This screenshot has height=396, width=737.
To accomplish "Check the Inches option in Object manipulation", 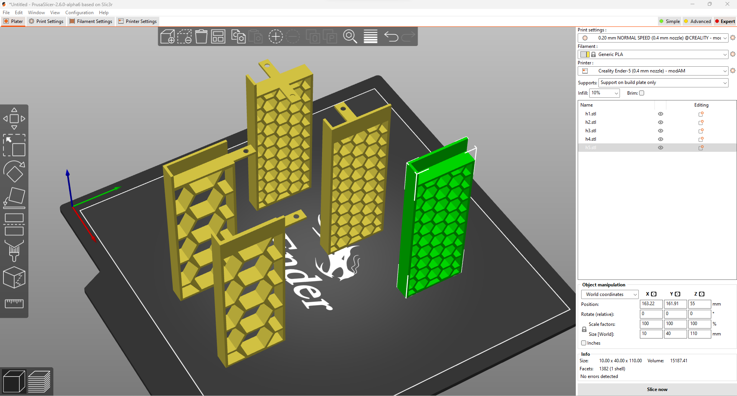I will [x=584, y=343].
